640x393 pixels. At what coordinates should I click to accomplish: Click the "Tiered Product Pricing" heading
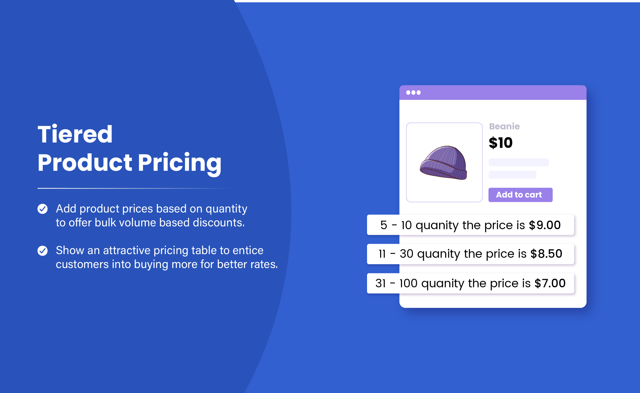(129, 148)
